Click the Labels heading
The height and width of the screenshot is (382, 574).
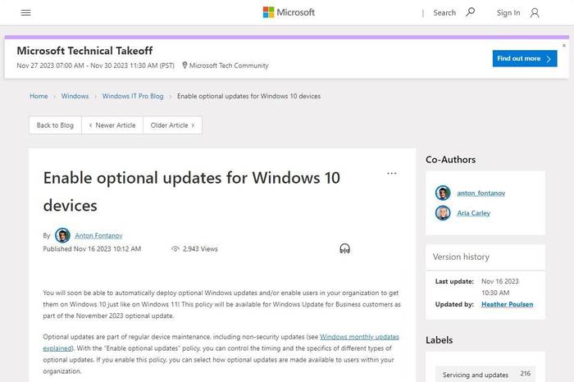[x=440, y=340]
